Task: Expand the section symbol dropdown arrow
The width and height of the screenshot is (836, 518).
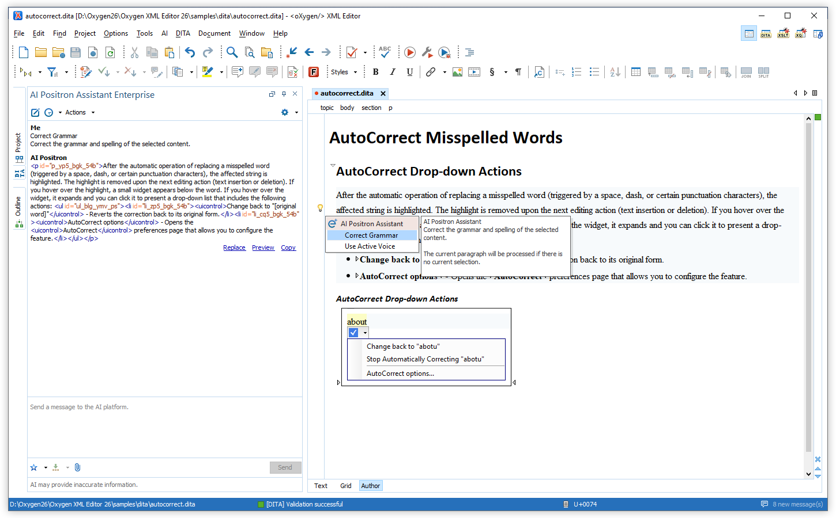Action: click(x=506, y=72)
